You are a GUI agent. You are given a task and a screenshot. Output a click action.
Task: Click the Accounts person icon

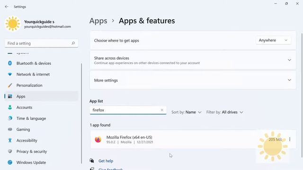click(x=10, y=107)
